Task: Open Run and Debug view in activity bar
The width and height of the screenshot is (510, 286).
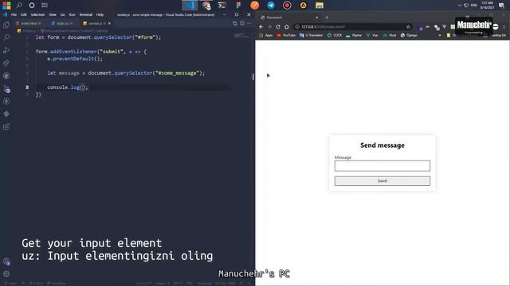Action: coord(6,50)
